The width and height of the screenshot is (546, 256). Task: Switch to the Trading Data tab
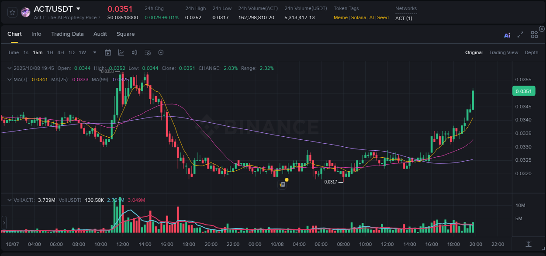(67, 34)
